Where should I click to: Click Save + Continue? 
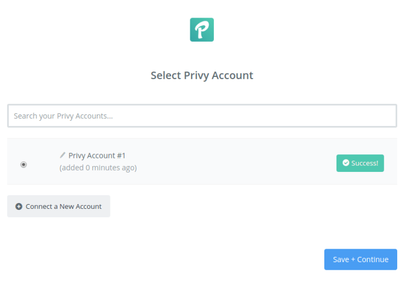coord(360,259)
